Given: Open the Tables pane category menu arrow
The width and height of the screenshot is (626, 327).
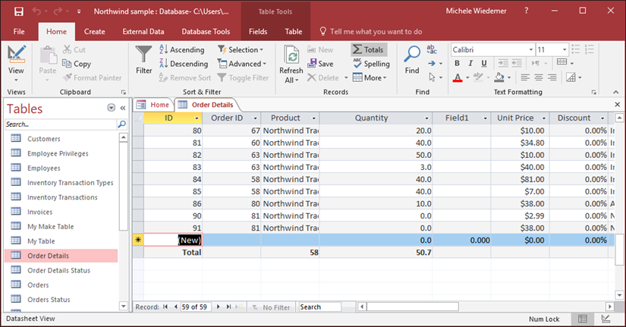Looking at the screenshot, I should (111, 108).
